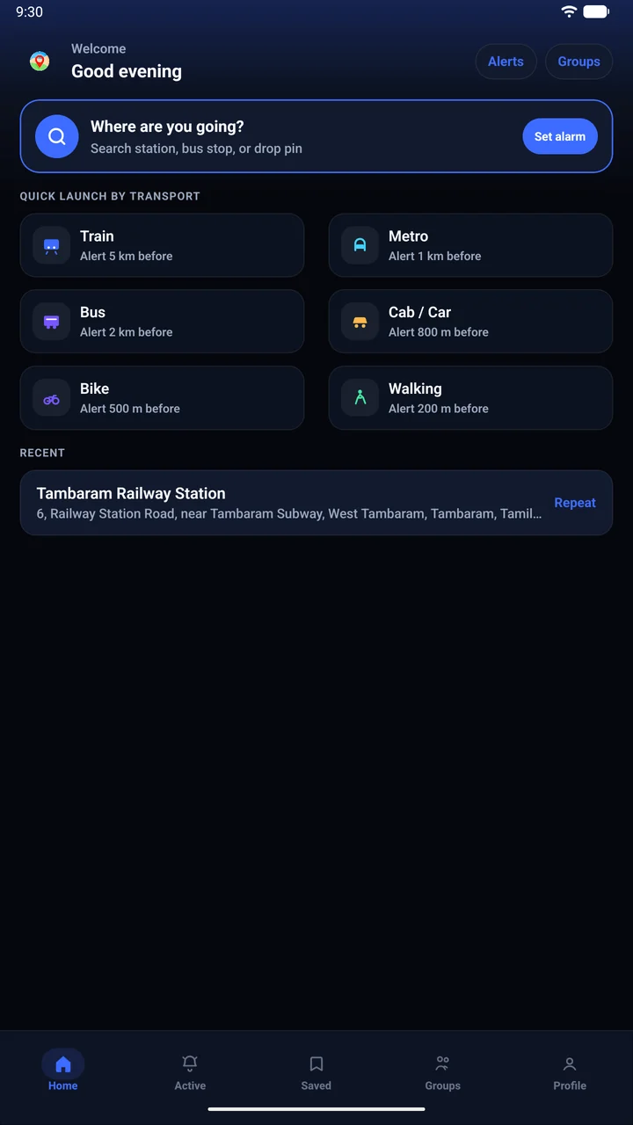The height and width of the screenshot is (1125, 633).
Task: Open the Profile tab
Action: (x=570, y=1072)
